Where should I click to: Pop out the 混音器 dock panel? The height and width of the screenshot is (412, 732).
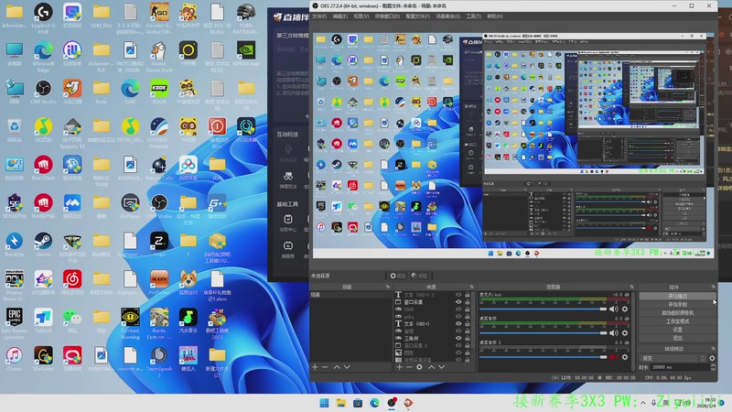pos(631,287)
